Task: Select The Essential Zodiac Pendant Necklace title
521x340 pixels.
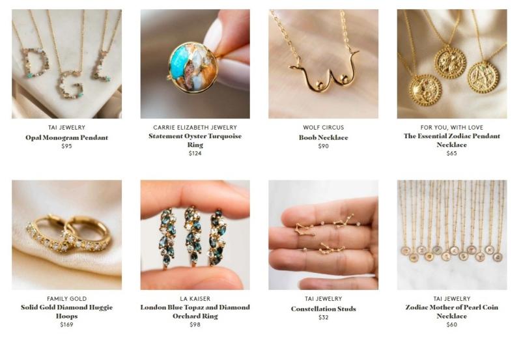Action: [452, 140]
